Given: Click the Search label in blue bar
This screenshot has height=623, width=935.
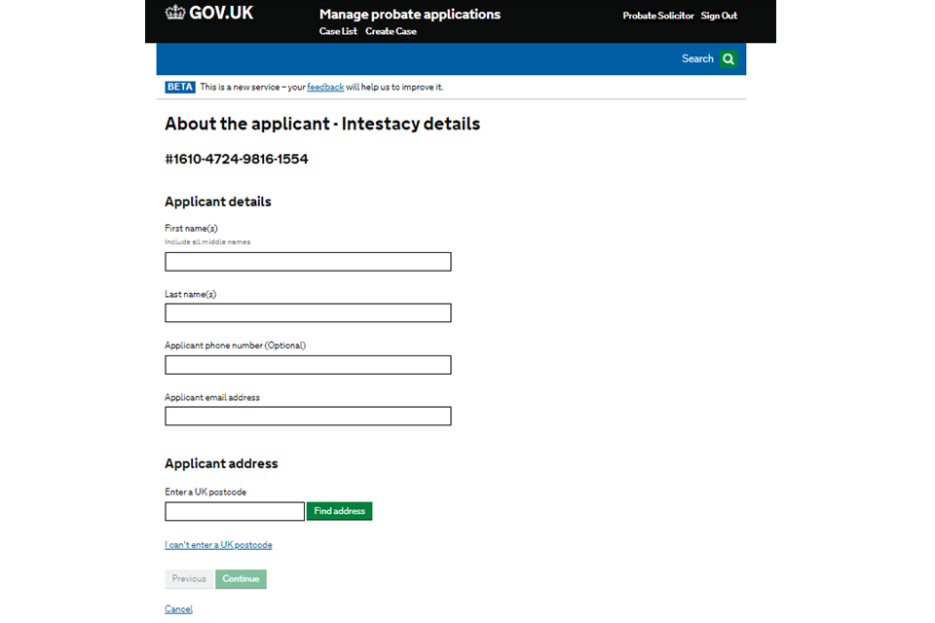Looking at the screenshot, I should click(697, 59).
